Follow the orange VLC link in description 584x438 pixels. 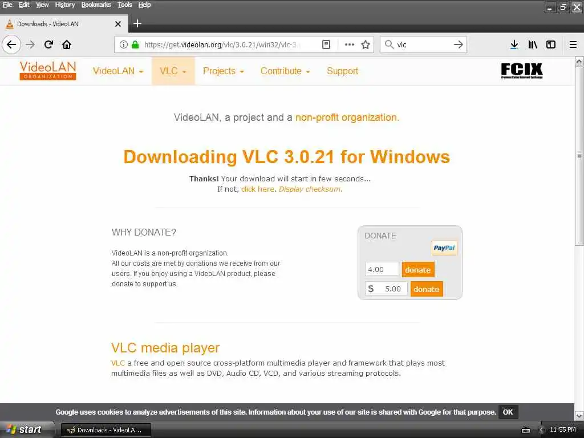117,363
